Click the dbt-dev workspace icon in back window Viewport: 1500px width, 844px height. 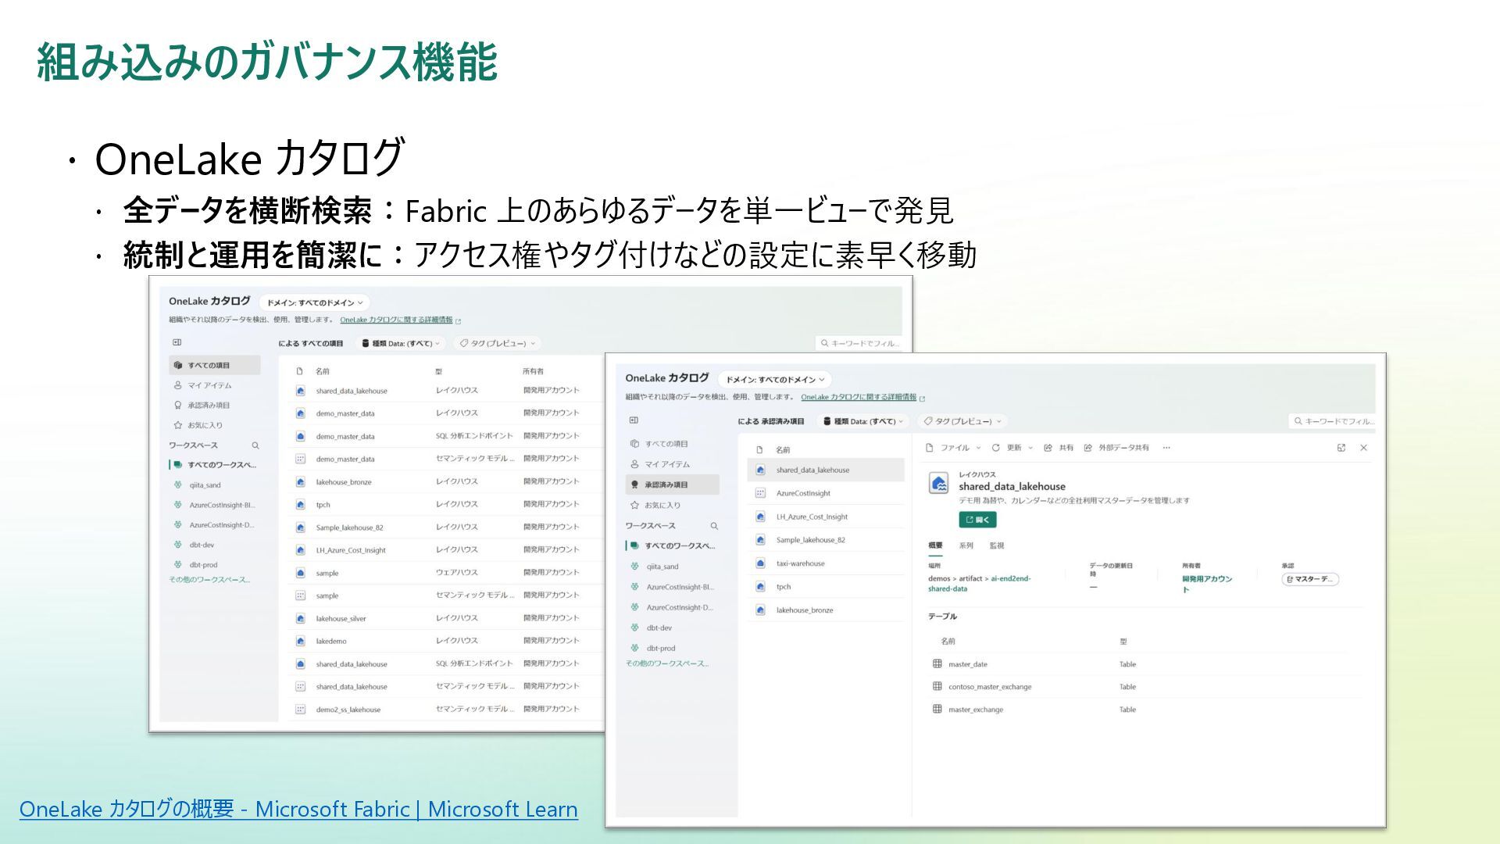click(x=178, y=545)
